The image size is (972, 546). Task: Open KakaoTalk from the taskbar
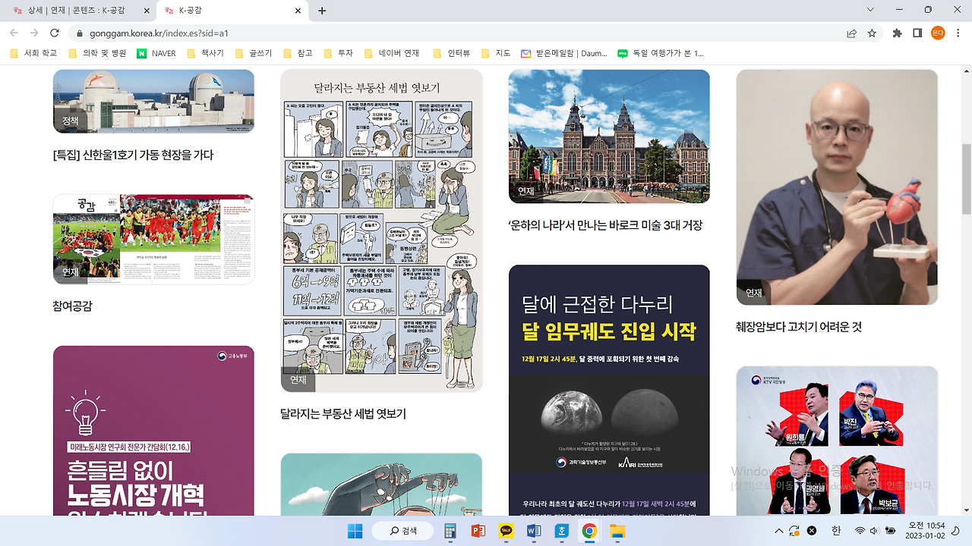click(506, 531)
